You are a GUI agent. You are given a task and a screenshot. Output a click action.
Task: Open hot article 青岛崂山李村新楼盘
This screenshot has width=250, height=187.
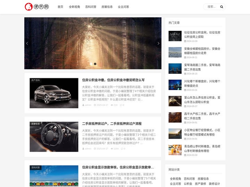[202, 149]
